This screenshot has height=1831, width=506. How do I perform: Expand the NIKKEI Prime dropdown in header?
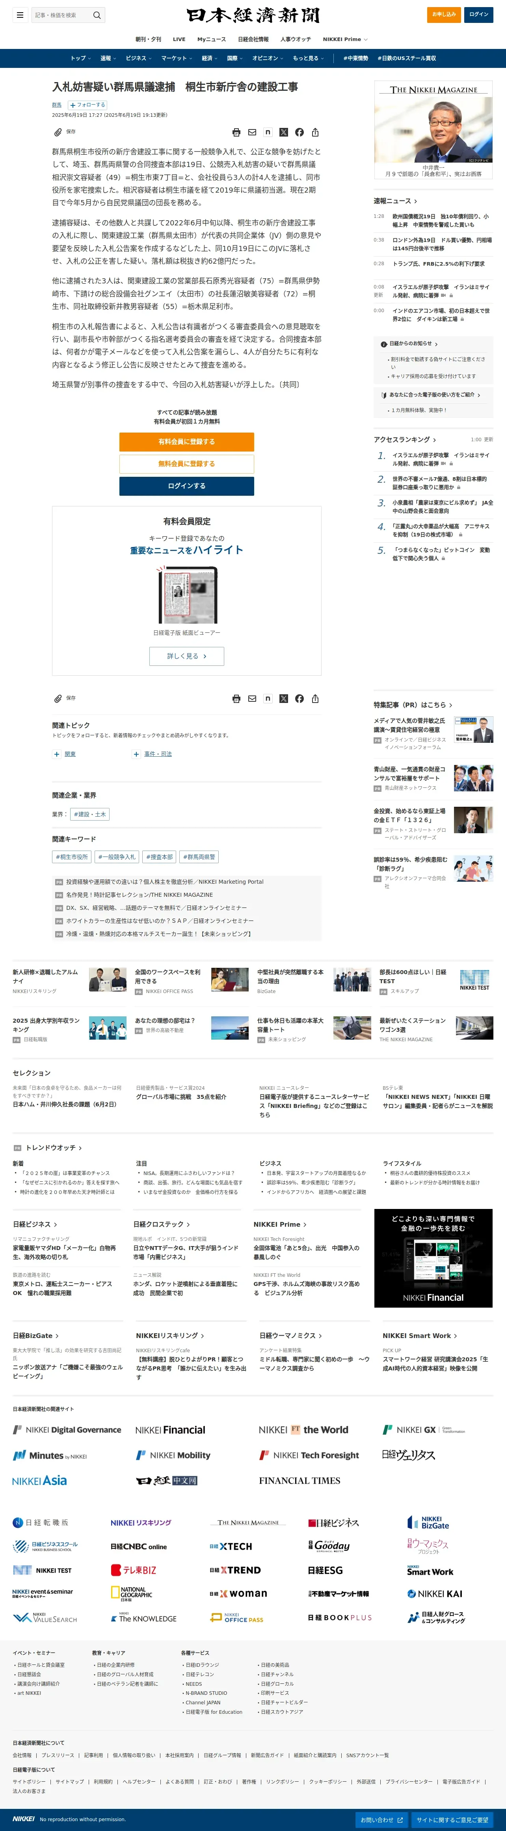[x=346, y=39]
